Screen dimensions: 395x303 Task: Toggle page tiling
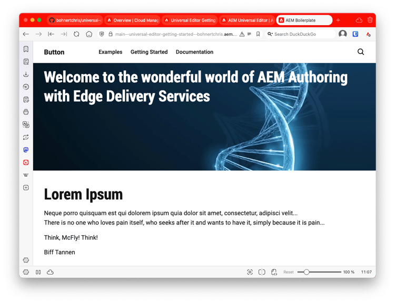[262, 272]
